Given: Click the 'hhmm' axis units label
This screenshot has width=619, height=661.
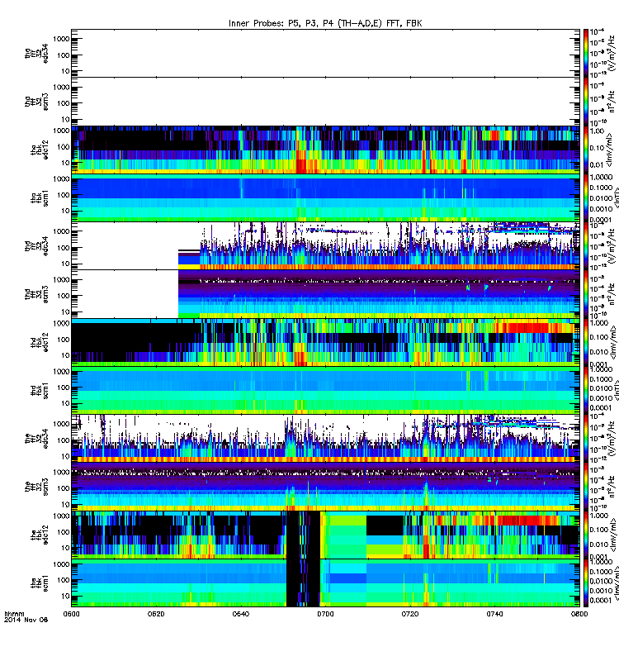Looking at the screenshot, I should coord(14,614).
